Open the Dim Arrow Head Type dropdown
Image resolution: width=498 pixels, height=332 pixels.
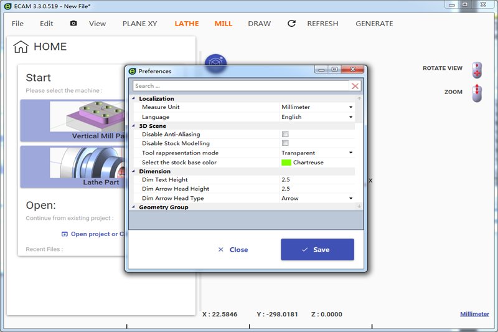point(350,198)
